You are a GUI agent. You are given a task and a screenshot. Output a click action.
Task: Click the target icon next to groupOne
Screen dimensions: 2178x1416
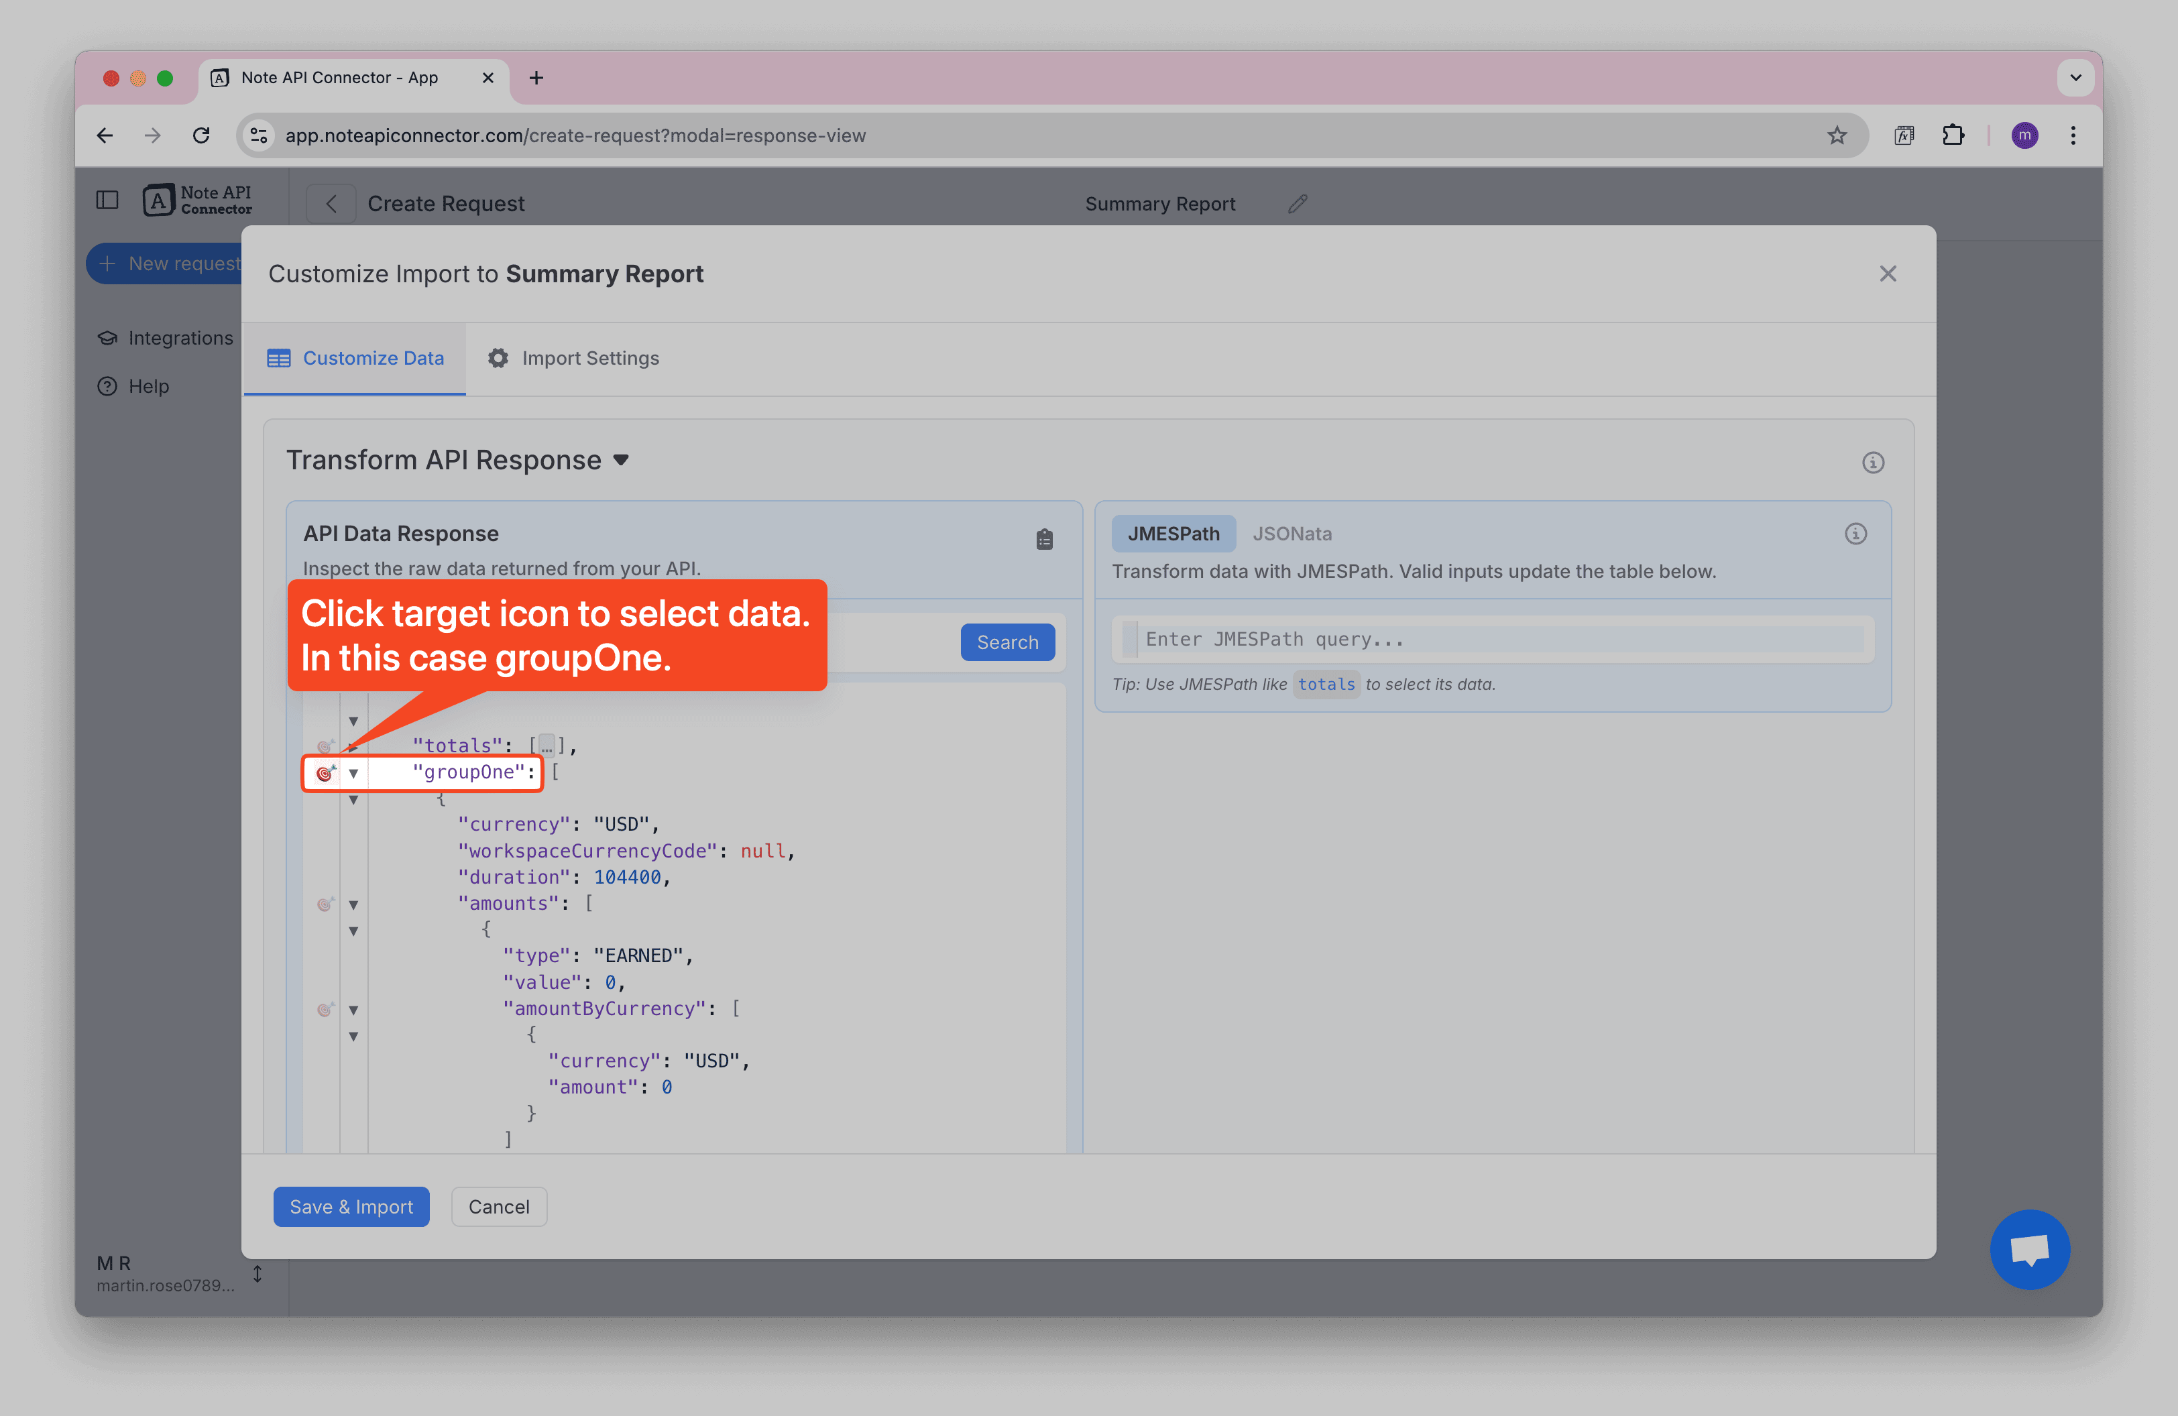pyautogui.click(x=325, y=773)
